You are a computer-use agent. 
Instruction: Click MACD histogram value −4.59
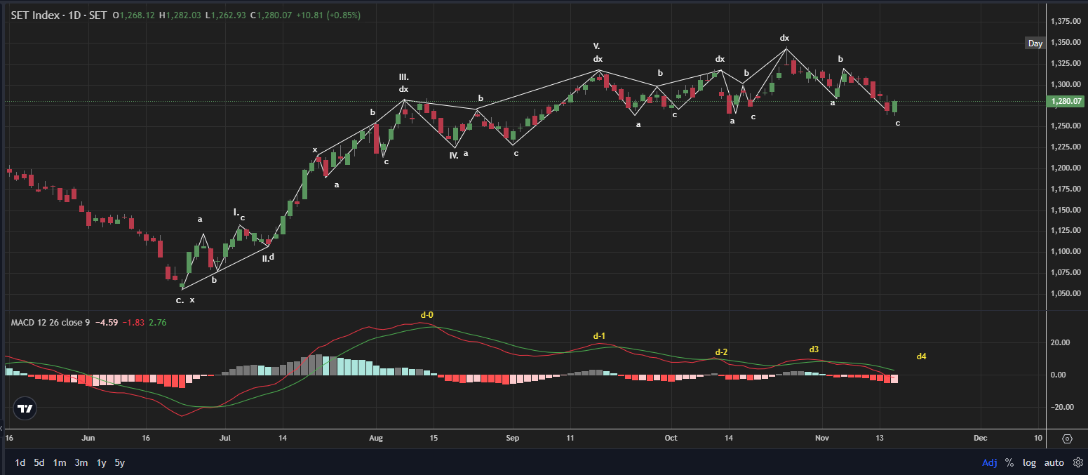[x=107, y=323]
